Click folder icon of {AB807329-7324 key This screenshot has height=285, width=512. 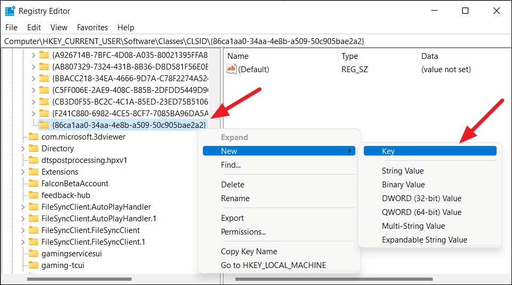pos(44,66)
